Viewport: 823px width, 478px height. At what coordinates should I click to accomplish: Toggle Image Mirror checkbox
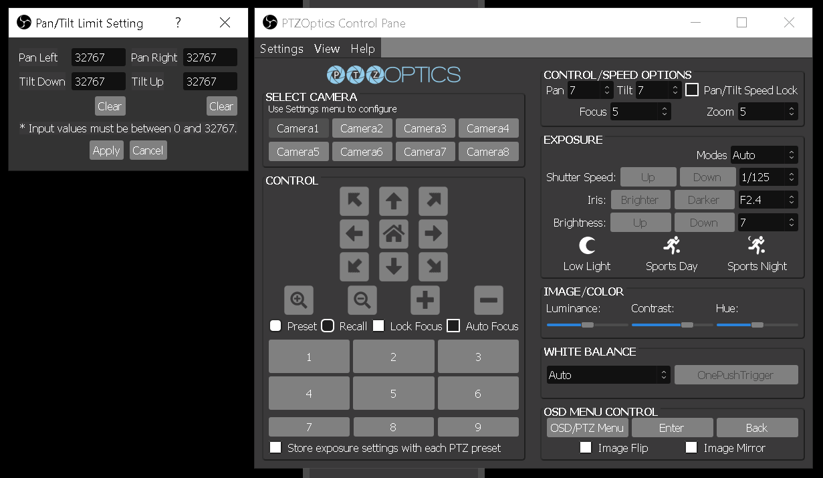pyautogui.click(x=691, y=447)
